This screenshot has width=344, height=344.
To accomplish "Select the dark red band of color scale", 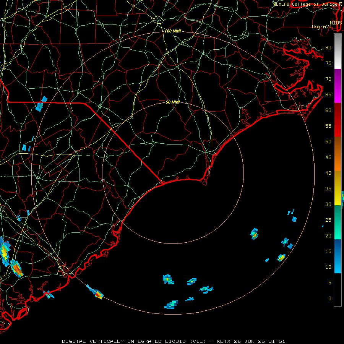I will point(338,120).
